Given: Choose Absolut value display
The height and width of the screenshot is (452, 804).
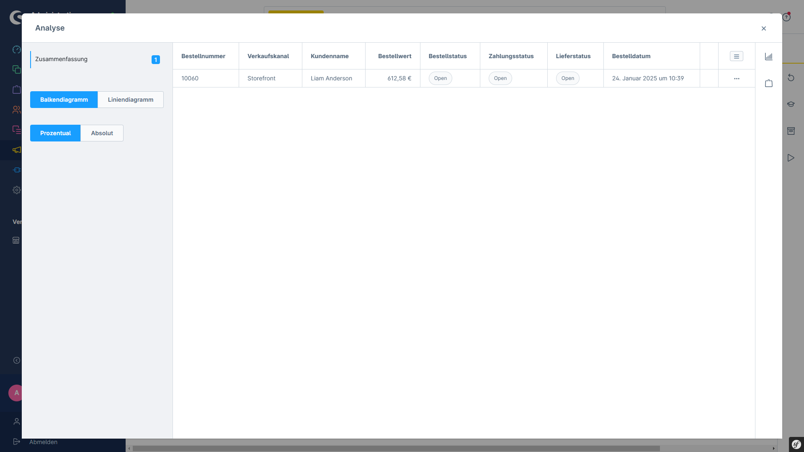Looking at the screenshot, I should (102, 133).
